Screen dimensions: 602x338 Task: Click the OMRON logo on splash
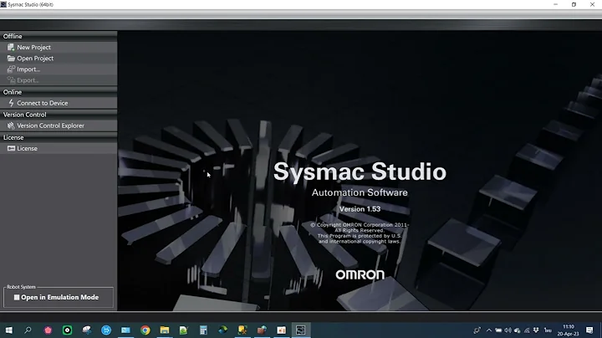[360, 274]
